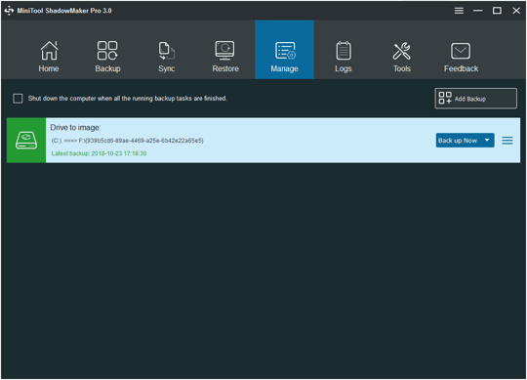527x380 pixels.
Task: Open the Tools section
Action: [402, 56]
